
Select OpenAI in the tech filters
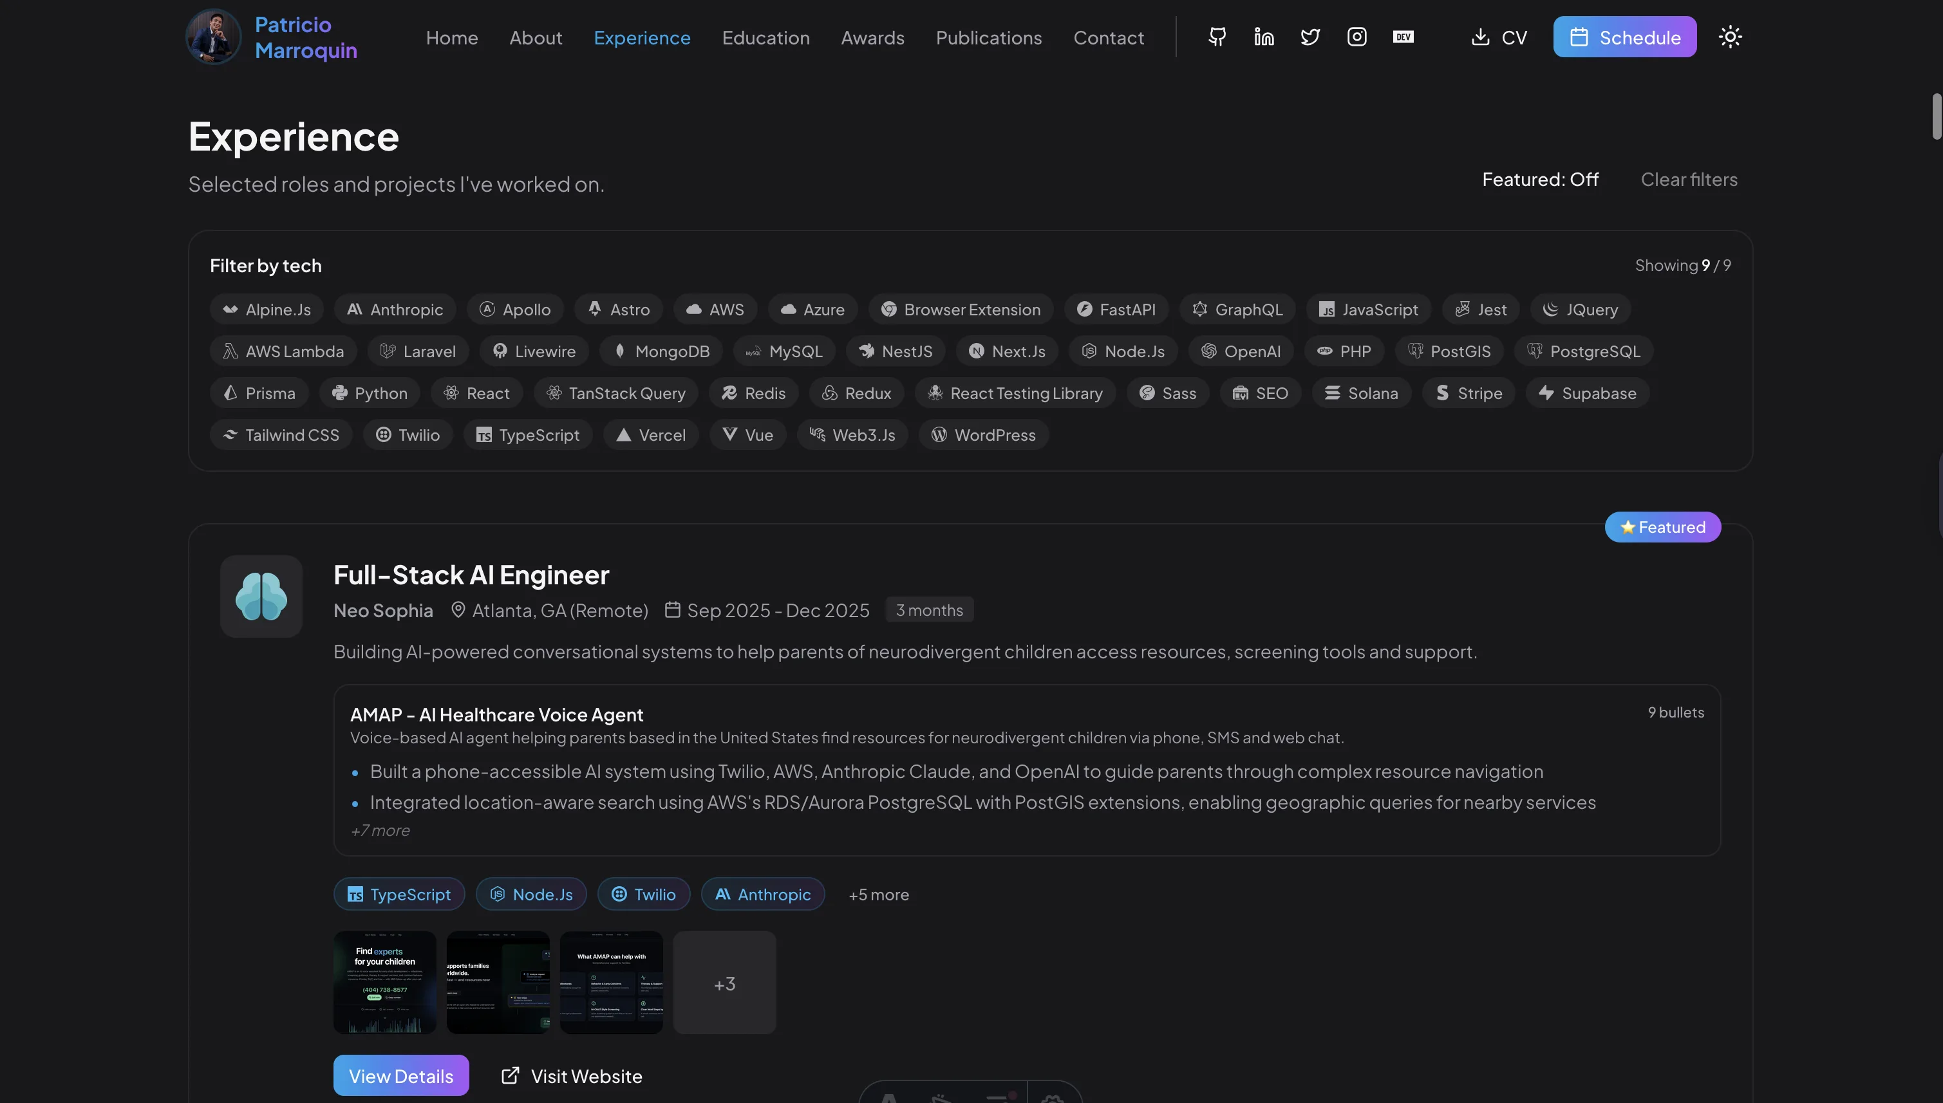(x=1241, y=351)
